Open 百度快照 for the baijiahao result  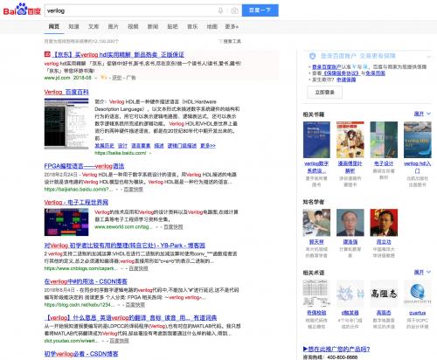(134, 190)
